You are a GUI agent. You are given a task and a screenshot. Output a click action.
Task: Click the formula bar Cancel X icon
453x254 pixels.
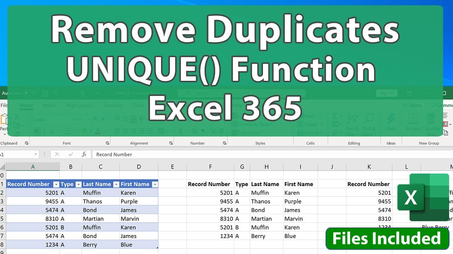click(57, 155)
